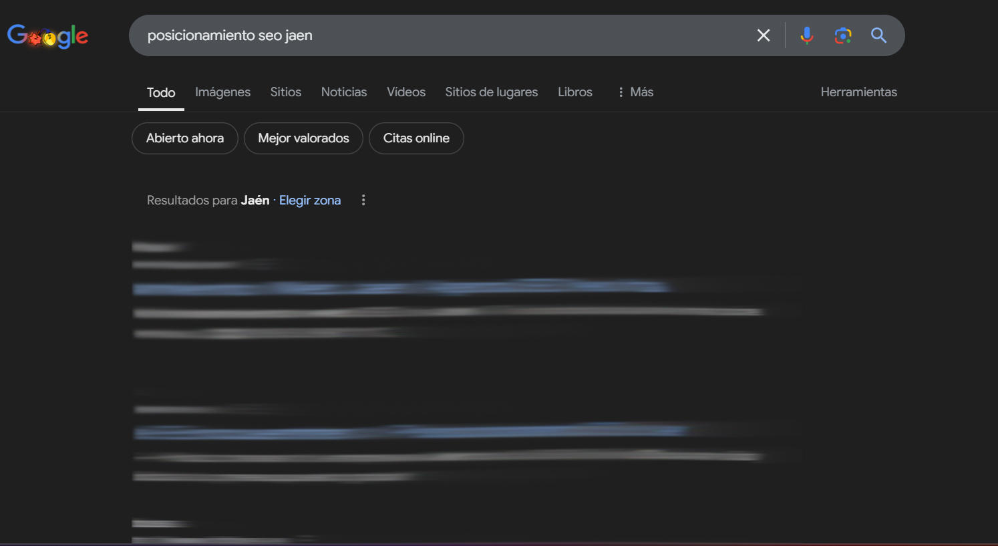Image resolution: width=998 pixels, height=546 pixels.
Task: Select the Vídeos search category
Action: 405,92
